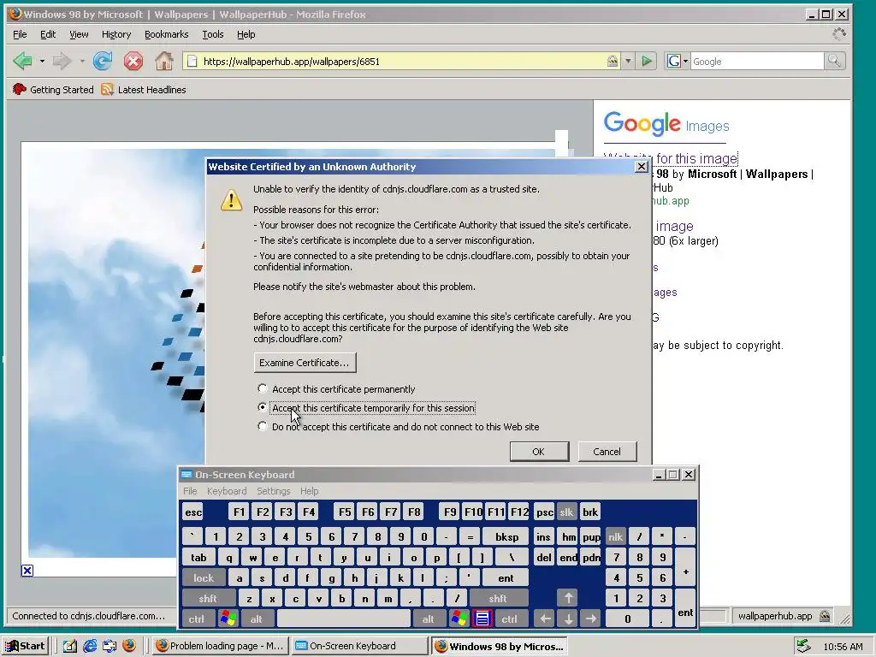Open the On-Screen Keyboard's Keyboard menu
This screenshot has width=876, height=657.
click(226, 491)
